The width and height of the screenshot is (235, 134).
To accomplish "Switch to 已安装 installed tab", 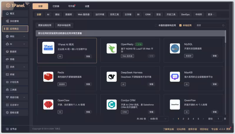I will 56,6.
